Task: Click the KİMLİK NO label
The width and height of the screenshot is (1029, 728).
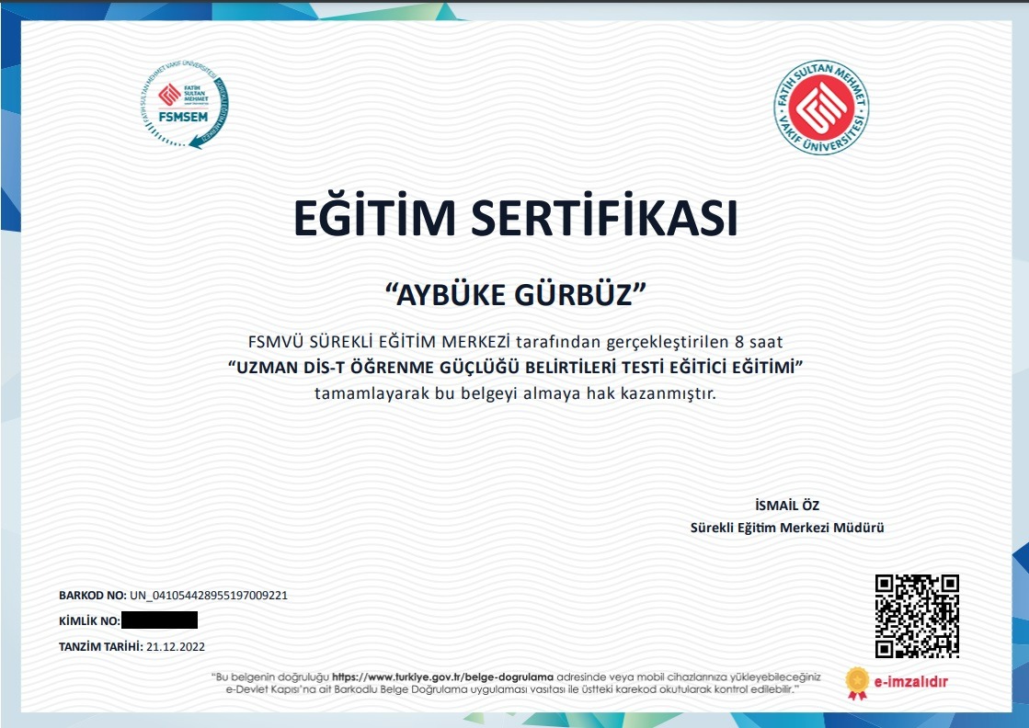Action: coord(90,621)
